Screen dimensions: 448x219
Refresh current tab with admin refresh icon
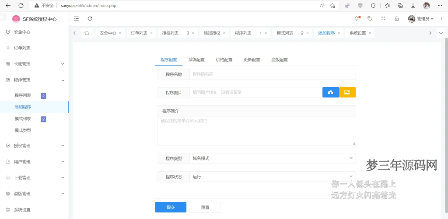click(x=90, y=18)
